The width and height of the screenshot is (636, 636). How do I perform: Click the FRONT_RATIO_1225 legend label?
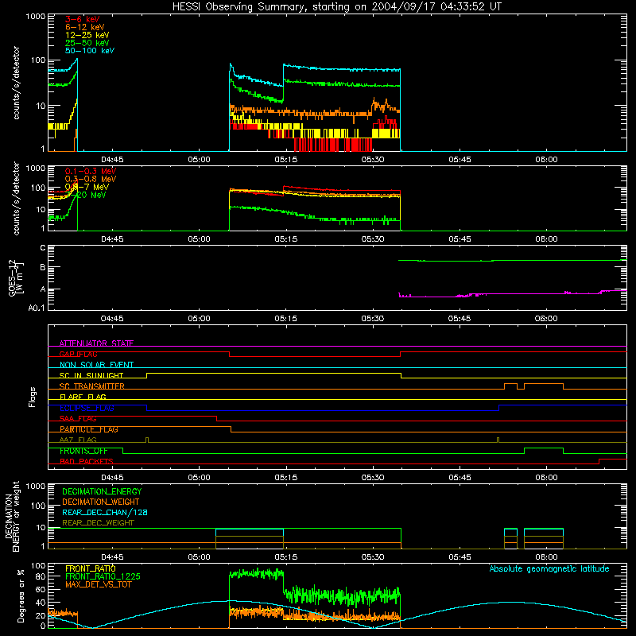[103, 576]
